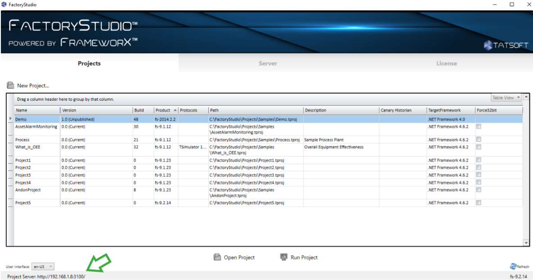Click the Project Server URL in status bar

coord(61,276)
